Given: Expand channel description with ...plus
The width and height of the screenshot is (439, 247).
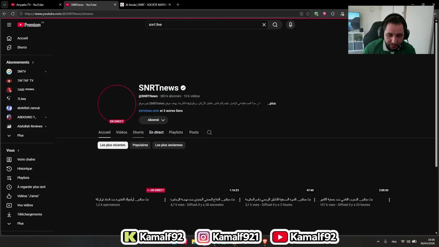Looking at the screenshot, I should click(272, 103).
